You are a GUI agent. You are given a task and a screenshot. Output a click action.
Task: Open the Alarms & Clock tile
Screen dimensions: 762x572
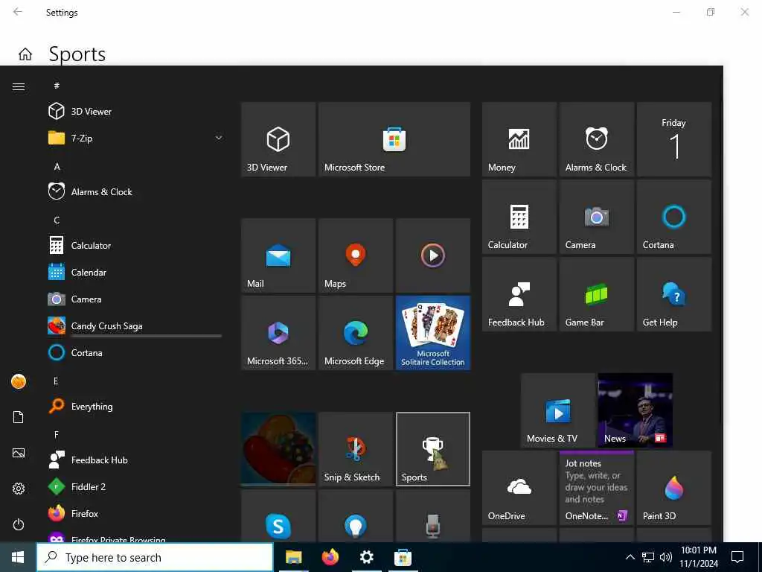point(597,139)
